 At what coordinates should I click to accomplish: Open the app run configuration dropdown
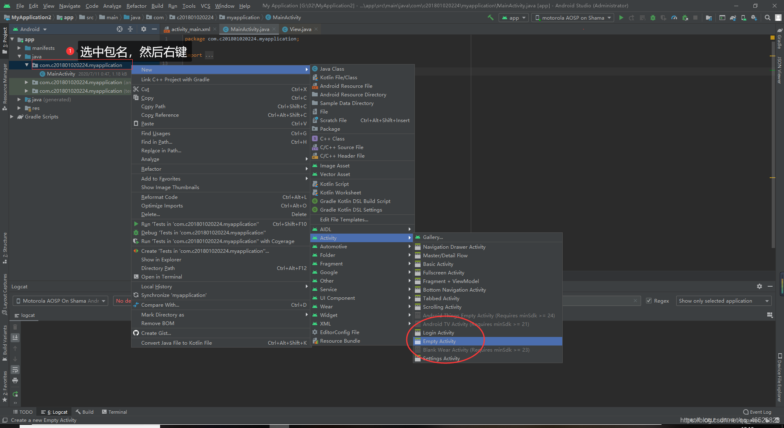coord(514,18)
